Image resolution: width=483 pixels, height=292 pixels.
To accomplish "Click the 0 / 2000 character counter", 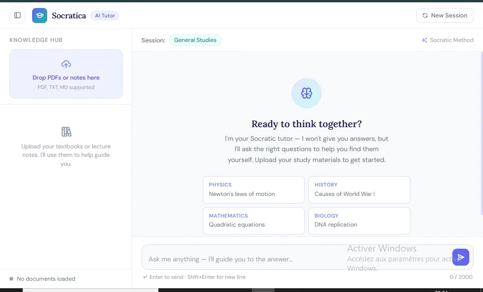I will (461, 277).
